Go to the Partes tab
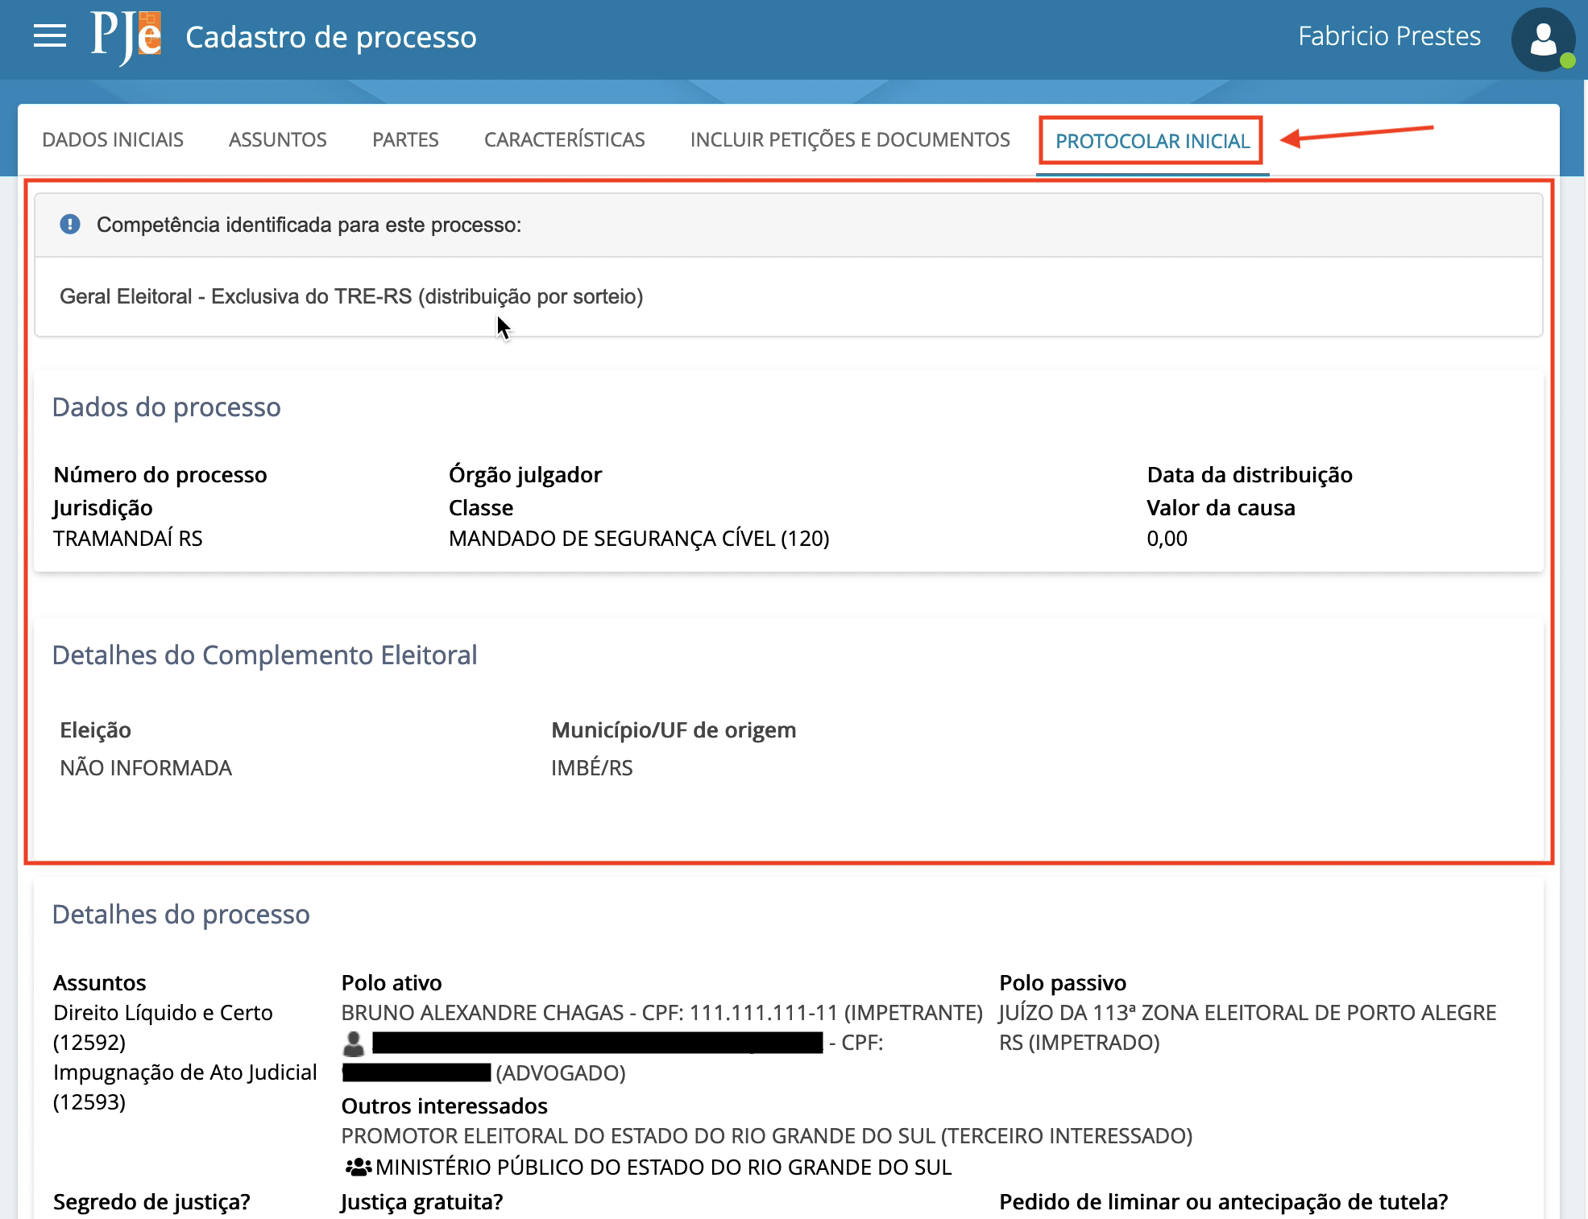The image size is (1588, 1219). point(405,140)
